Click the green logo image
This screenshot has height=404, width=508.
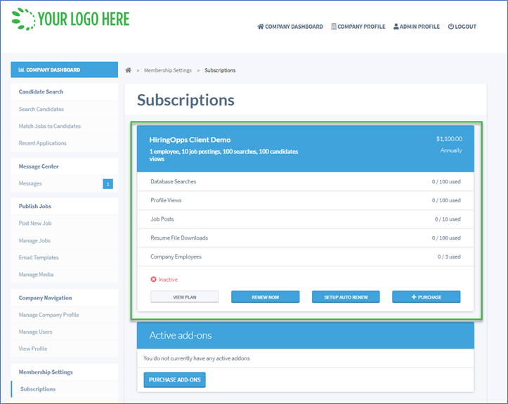[70, 19]
